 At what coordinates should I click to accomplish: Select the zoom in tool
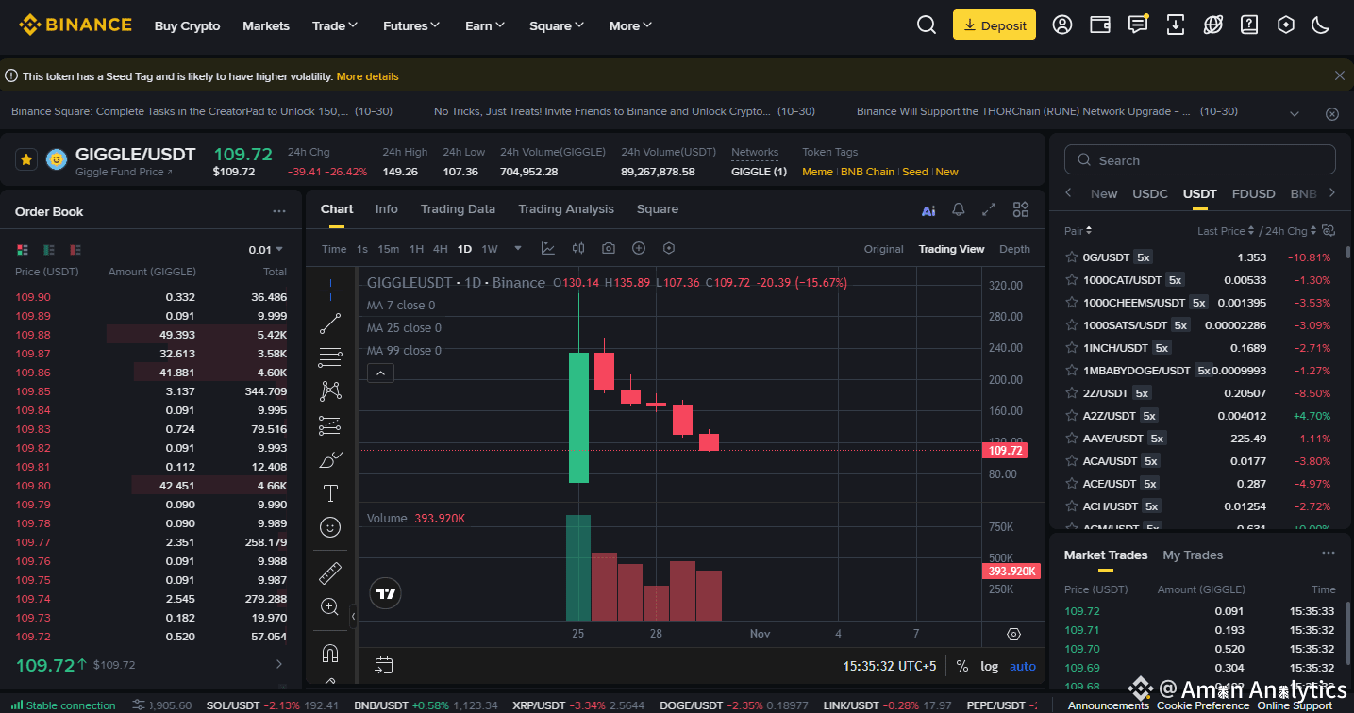tap(330, 606)
